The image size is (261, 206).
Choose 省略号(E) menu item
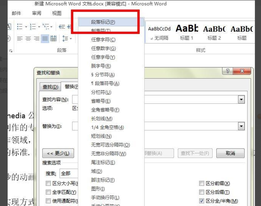[x=111, y=101]
